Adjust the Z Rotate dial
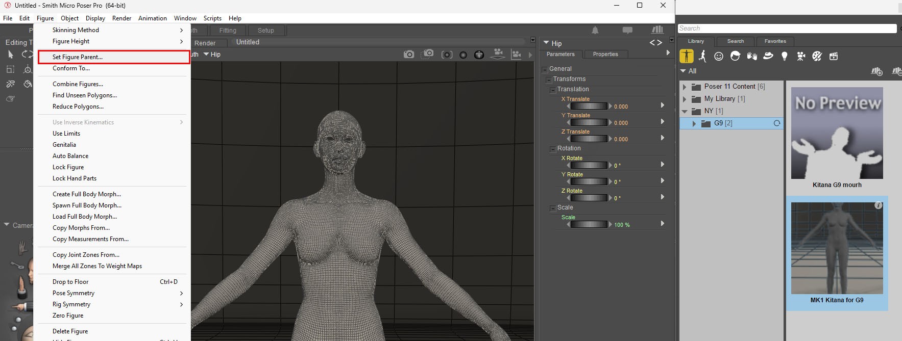Screen dimensions: 902x341 pyautogui.click(x=589, y=198)
